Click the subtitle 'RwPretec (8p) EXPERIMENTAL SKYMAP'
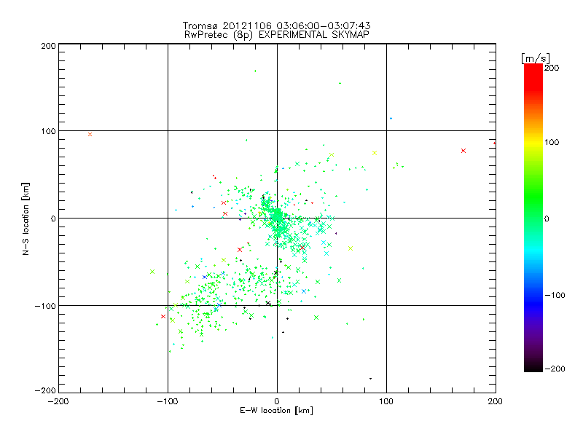 point(276,35)
